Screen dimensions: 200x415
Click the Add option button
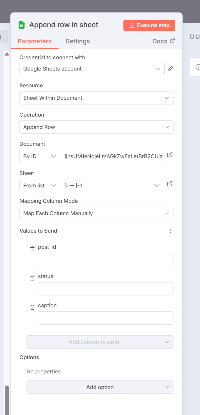point(100,387)
